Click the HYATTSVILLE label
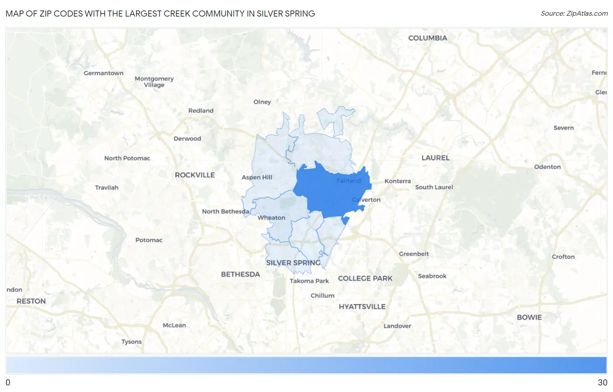This screenshot has width=613, height=392. pyautogui.click(x=362, y=307)
